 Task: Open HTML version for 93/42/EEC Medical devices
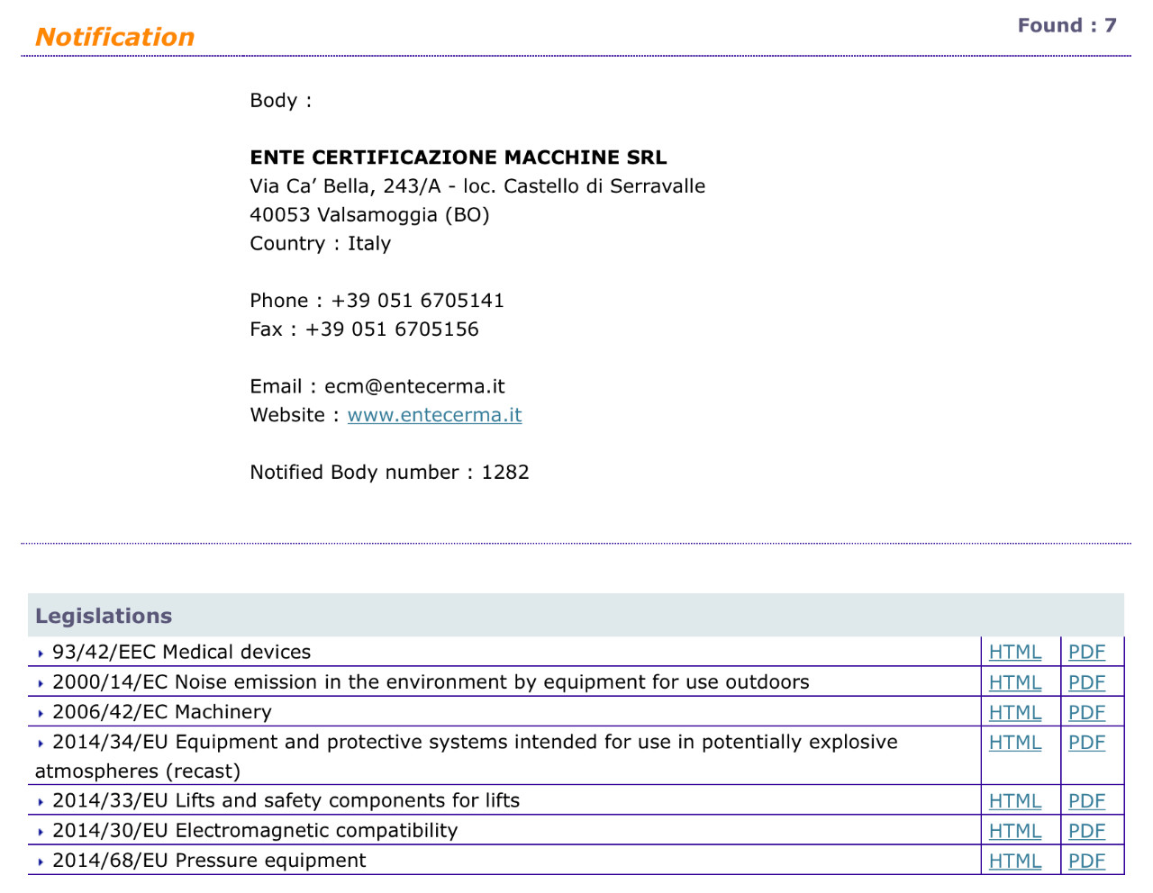pyautogui.click(x=1014, y=652)
